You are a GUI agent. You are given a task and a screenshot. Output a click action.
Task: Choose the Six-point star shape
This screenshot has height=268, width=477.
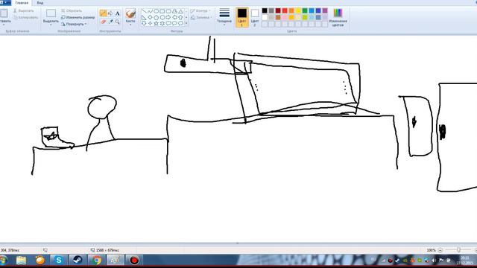(162, 23)
